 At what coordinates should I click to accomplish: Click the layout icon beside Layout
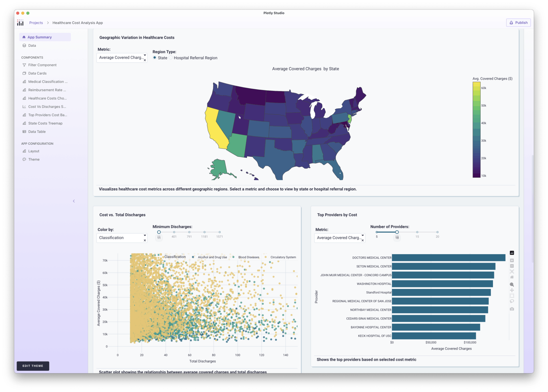pyautogui.click(x=24, y=151)
